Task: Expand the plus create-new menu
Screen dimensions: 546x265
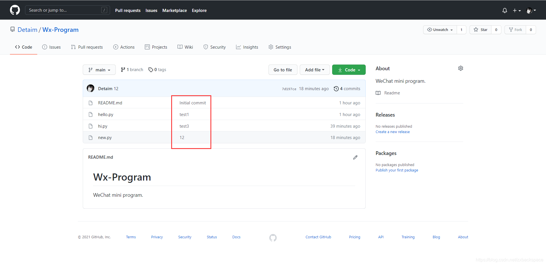Action: pos(517,11)
